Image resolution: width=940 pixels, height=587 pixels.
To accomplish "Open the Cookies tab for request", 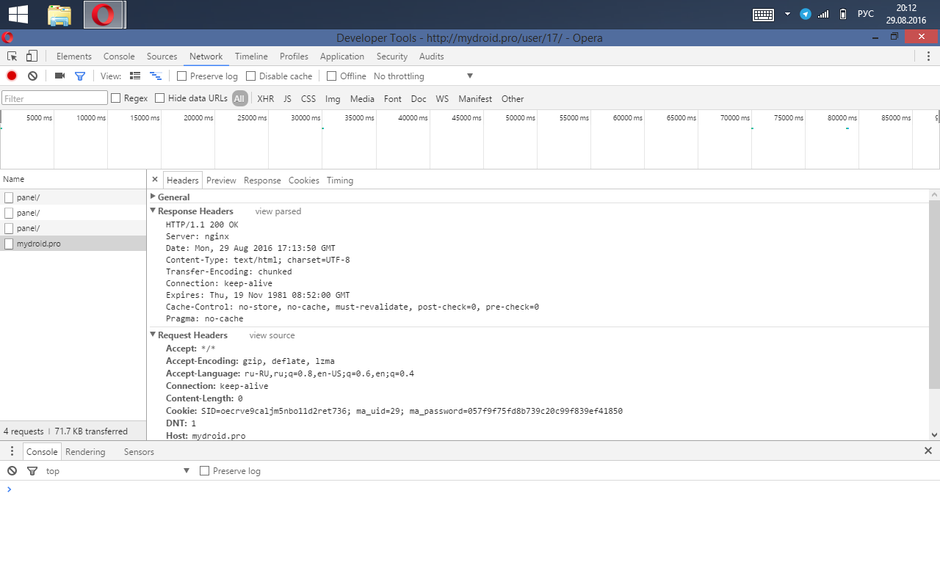I will 303,181.
